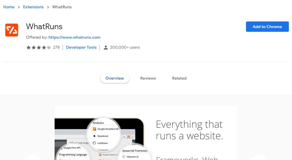Open the Extensions breadcrumb link
Viewport: 292px width, 160px height.
pos(33,7)
